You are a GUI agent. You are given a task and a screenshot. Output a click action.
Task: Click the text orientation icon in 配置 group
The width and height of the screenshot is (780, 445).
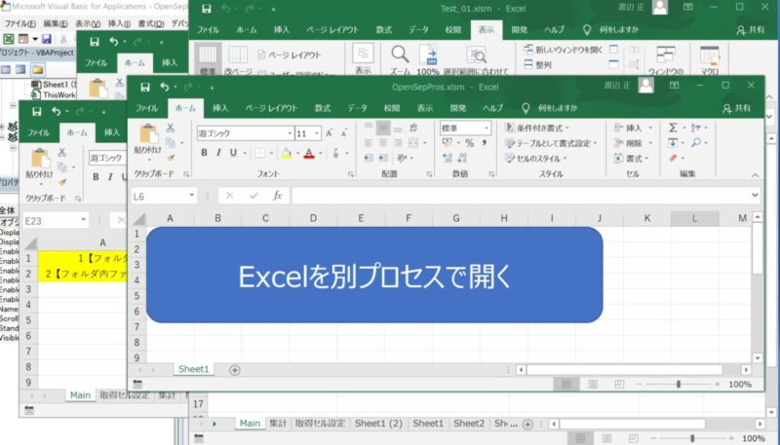click(x=402, y=158)
